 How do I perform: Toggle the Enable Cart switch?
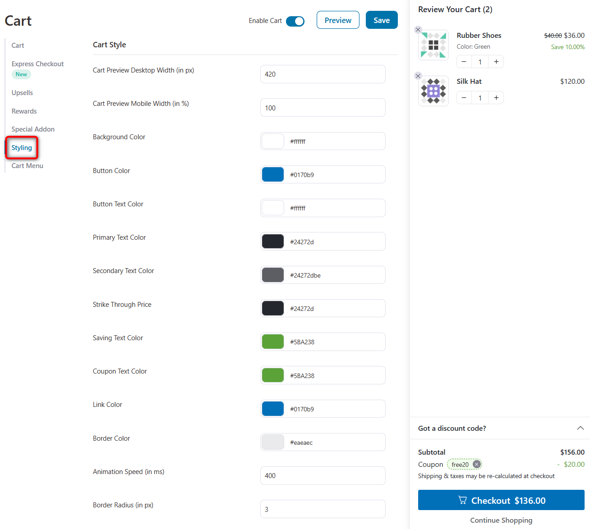295,21
